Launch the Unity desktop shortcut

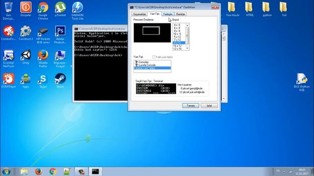coord(26,57)
